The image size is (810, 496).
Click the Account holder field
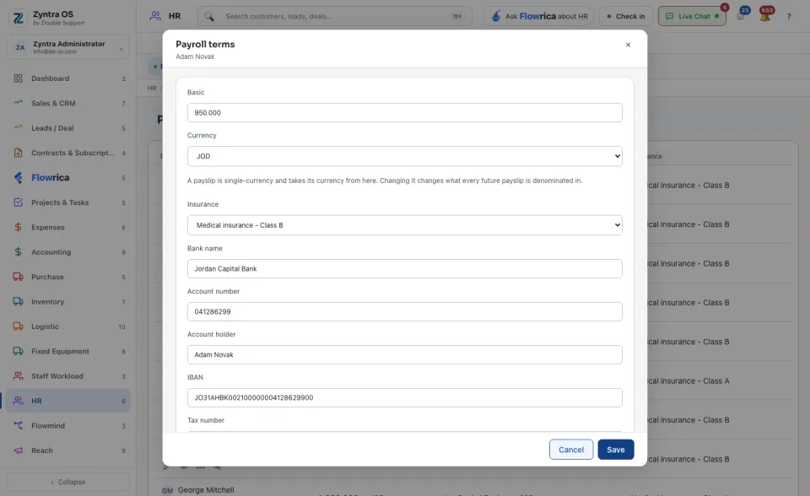[x=404, y=354]
